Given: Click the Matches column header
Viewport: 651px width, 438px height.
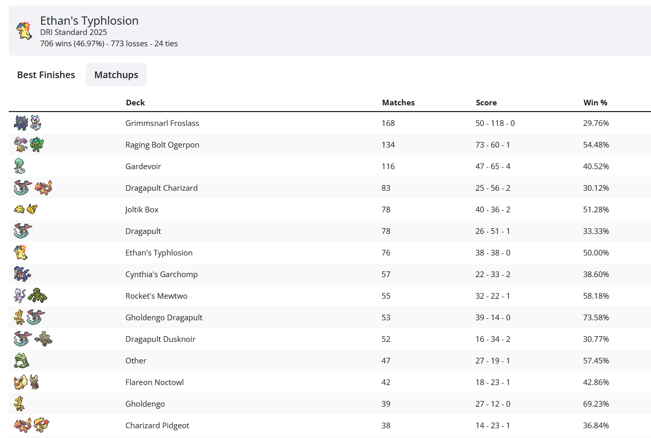Looking at the screenshot, I should click(398, 103).
